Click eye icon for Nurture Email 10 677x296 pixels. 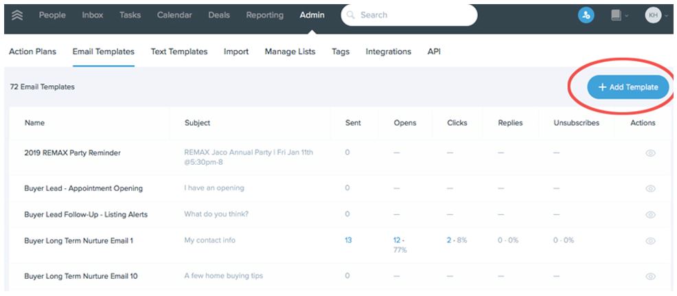tap(650, 276)
